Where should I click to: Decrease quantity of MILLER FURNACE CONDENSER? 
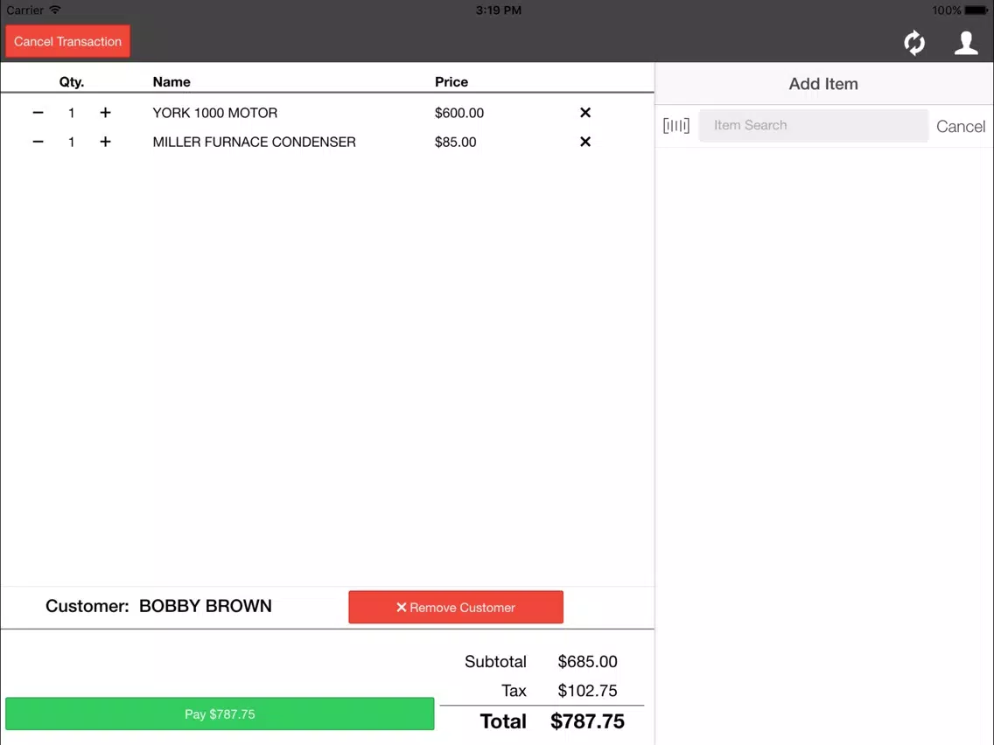[38, 142]
